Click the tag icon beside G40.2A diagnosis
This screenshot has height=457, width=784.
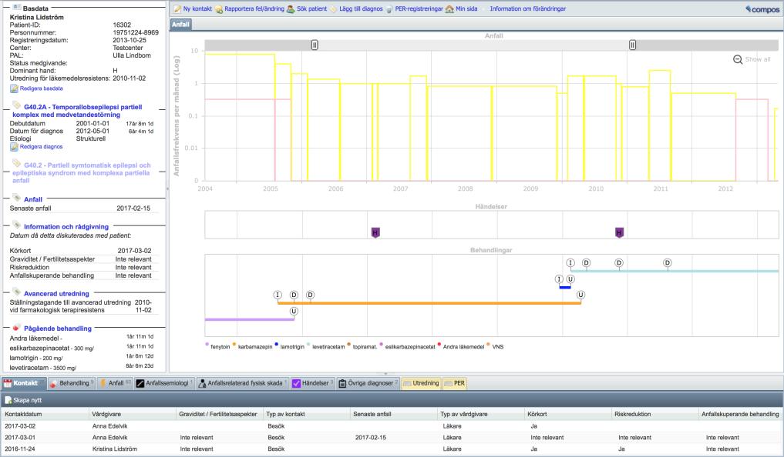click(x=16, y=105)
